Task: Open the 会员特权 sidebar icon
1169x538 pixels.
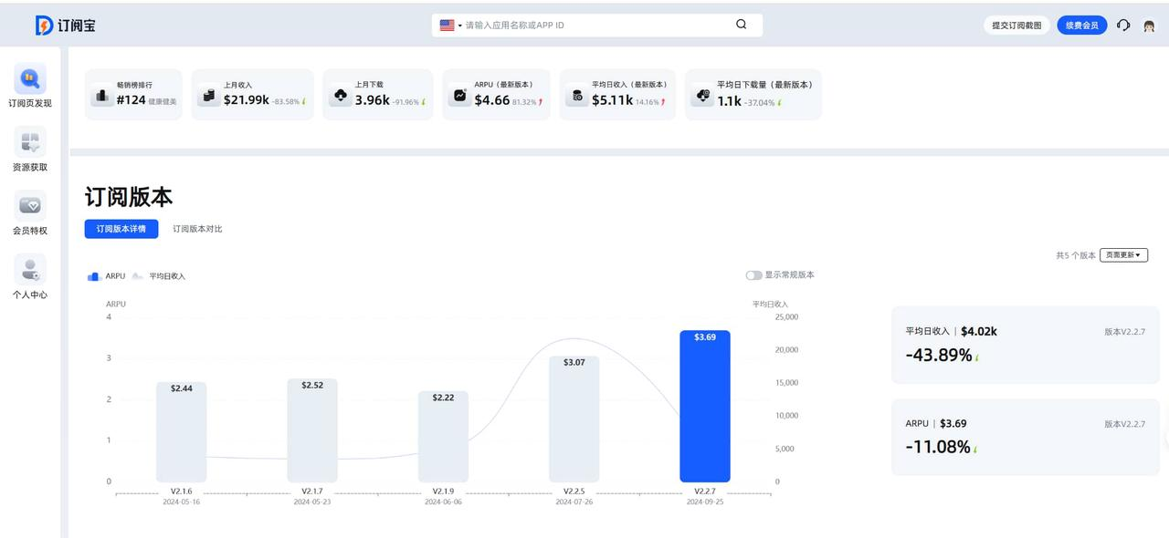Action: (x=30, y=206)
